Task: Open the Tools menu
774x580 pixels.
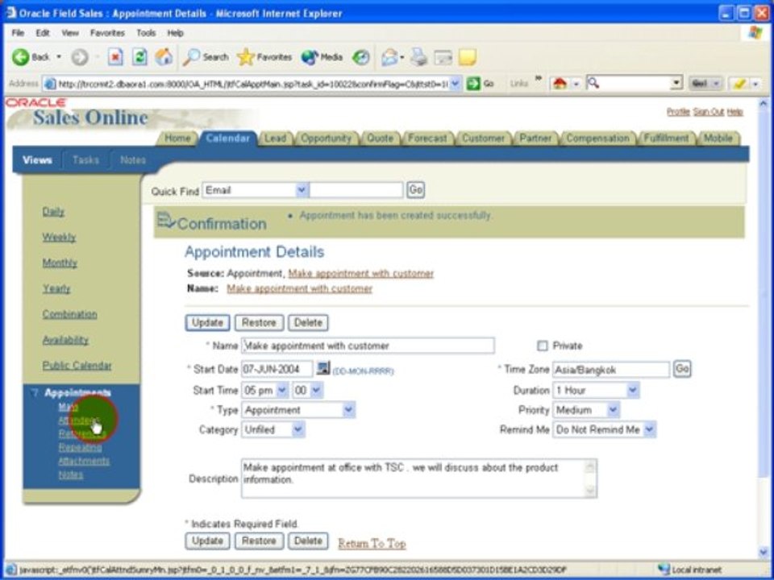Action: coord(146,33)
